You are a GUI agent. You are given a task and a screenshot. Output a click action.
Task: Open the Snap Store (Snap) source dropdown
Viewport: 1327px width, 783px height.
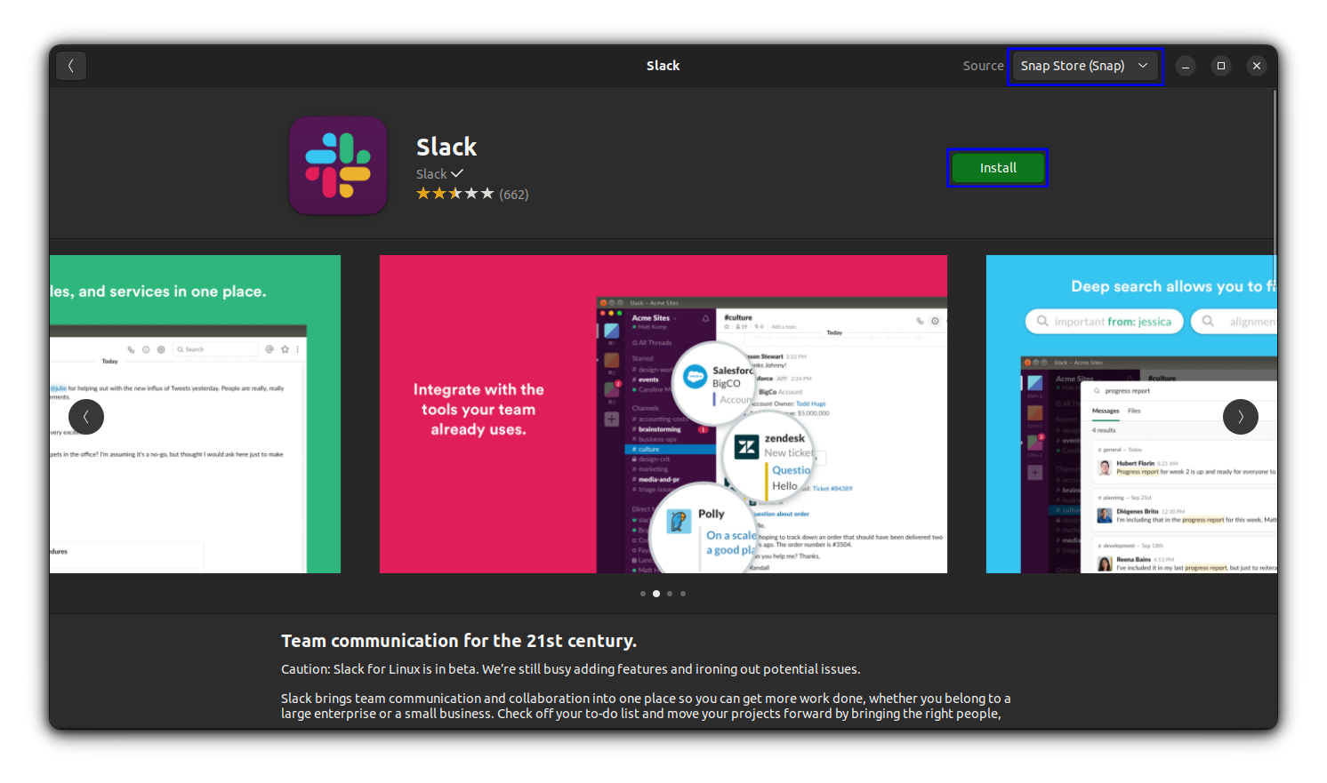1085,66
